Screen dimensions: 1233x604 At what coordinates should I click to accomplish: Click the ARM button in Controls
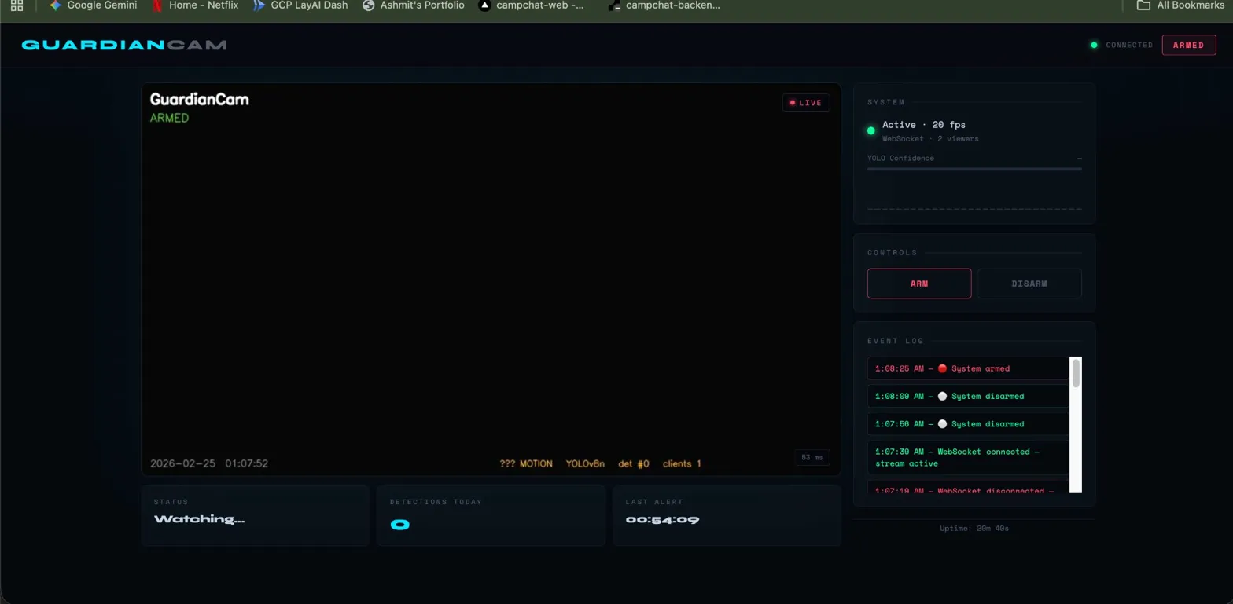[x=919, y=284]
